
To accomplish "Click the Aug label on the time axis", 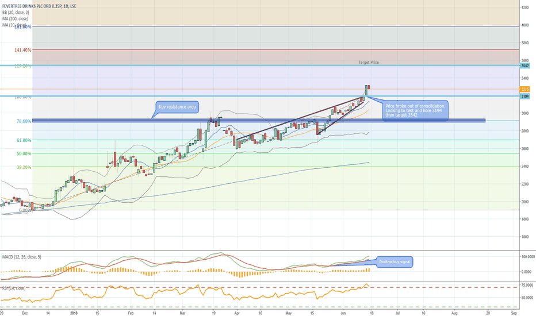I will tap(454, 313).
